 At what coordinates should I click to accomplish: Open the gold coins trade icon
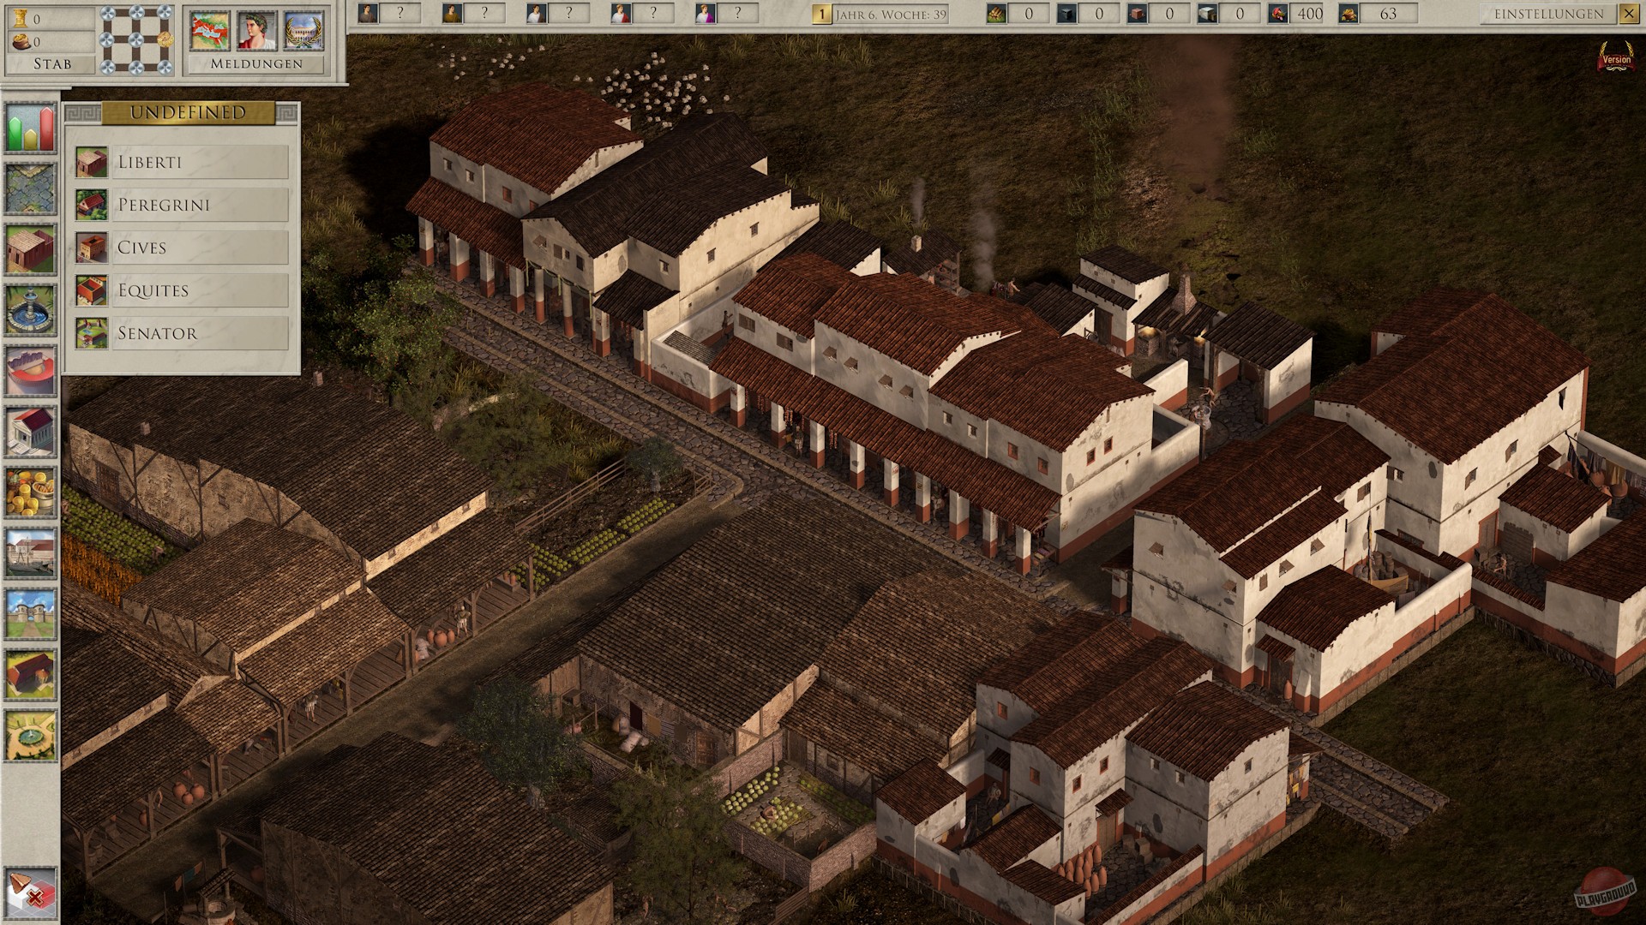[x=30, y=492]
